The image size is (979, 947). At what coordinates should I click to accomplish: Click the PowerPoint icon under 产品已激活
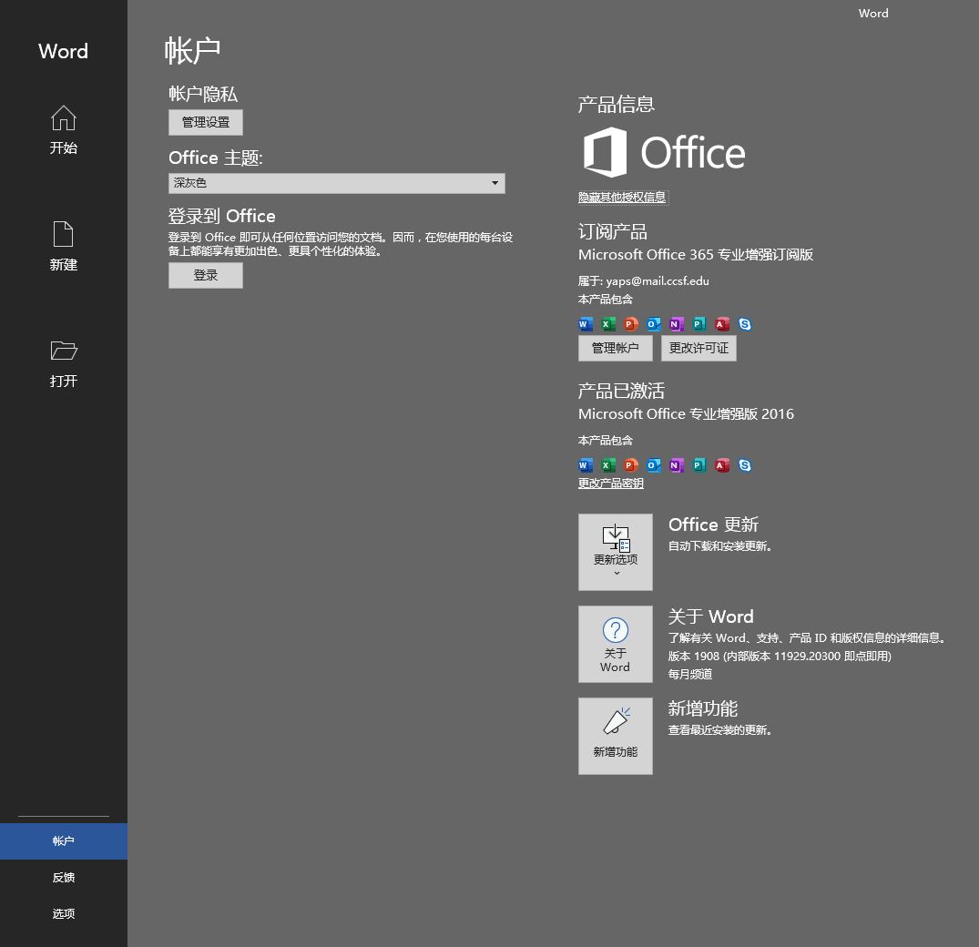630,465
